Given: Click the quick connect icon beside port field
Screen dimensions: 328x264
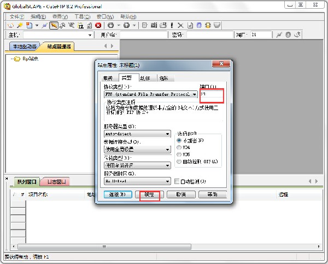Looking at the screenshot, I should click(279, 35).
